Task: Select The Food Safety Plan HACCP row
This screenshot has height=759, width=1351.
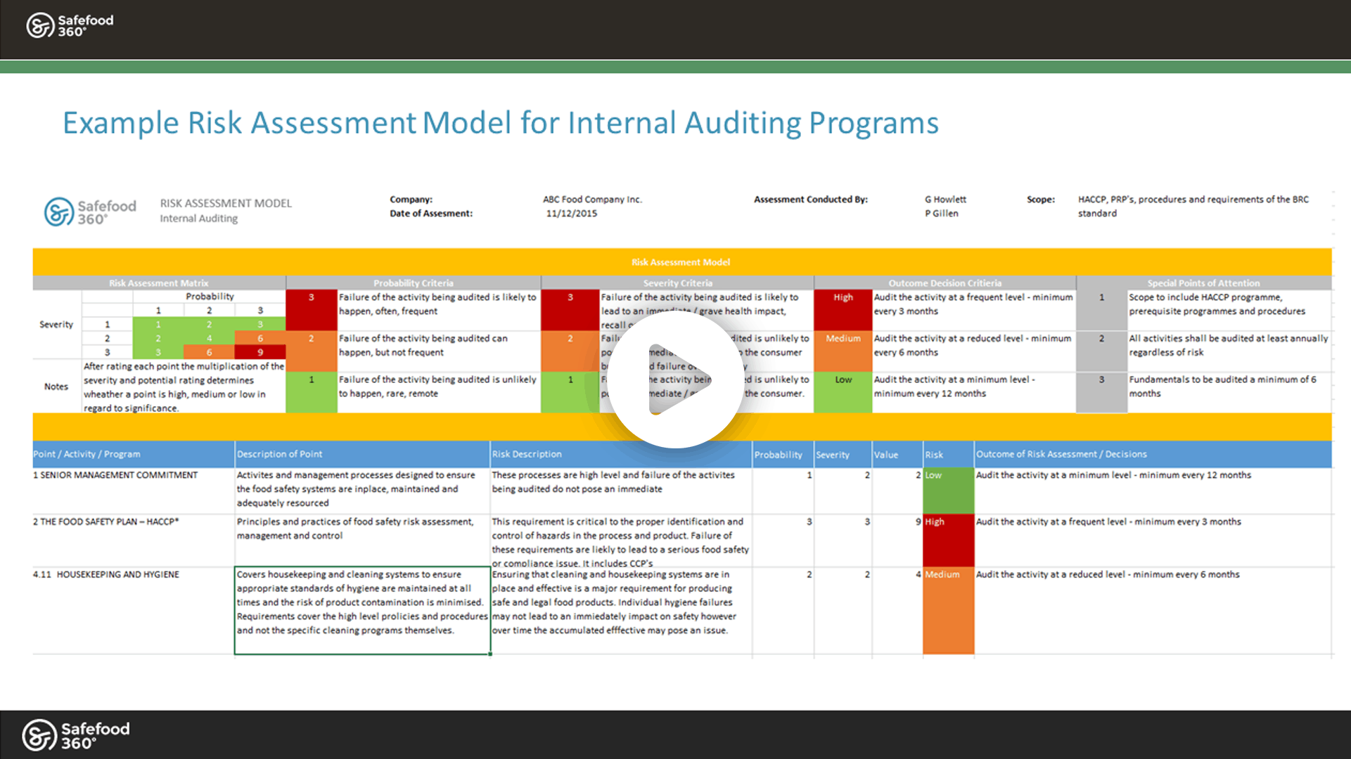Action: (x=106, y=521)
